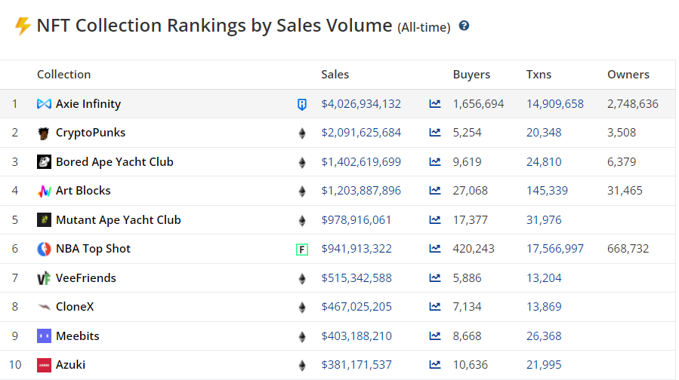Open the Mutant Ape Yacht Club link
The image size is (679, 380).
[x=118, y=220]
